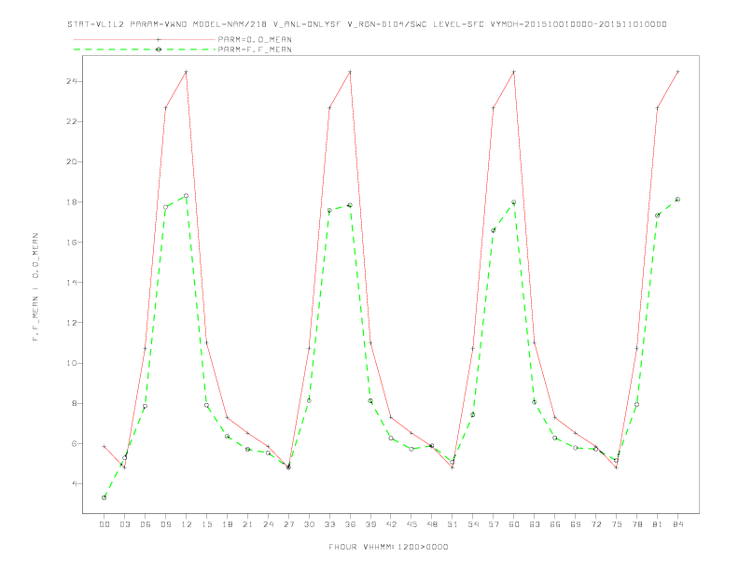Select the PARM=F.F_MEAN legend label

(x=255, y=49)
